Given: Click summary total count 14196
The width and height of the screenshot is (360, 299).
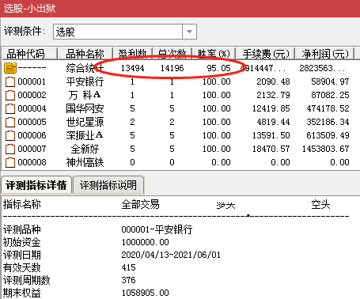Looking at the screenshot, I should click(172, 68).
